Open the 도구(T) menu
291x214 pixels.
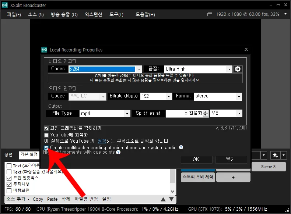(116, 14)
